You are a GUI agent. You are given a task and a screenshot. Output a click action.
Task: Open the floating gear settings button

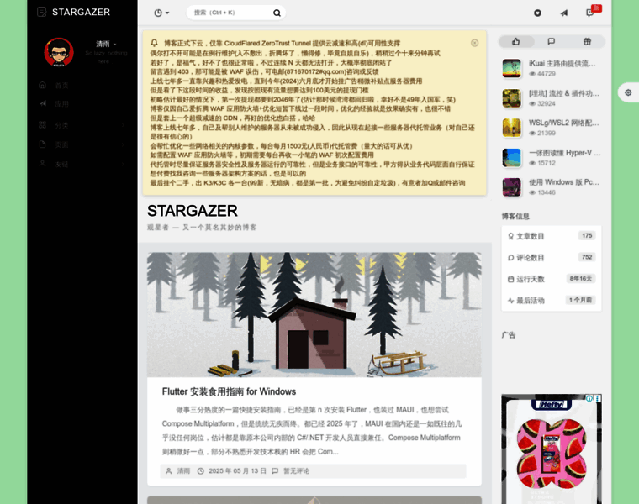pos(628,92)
